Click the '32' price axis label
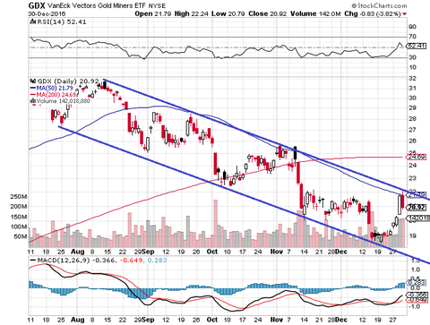This screenshot has width=430, height=325. (x=413, y=78)
